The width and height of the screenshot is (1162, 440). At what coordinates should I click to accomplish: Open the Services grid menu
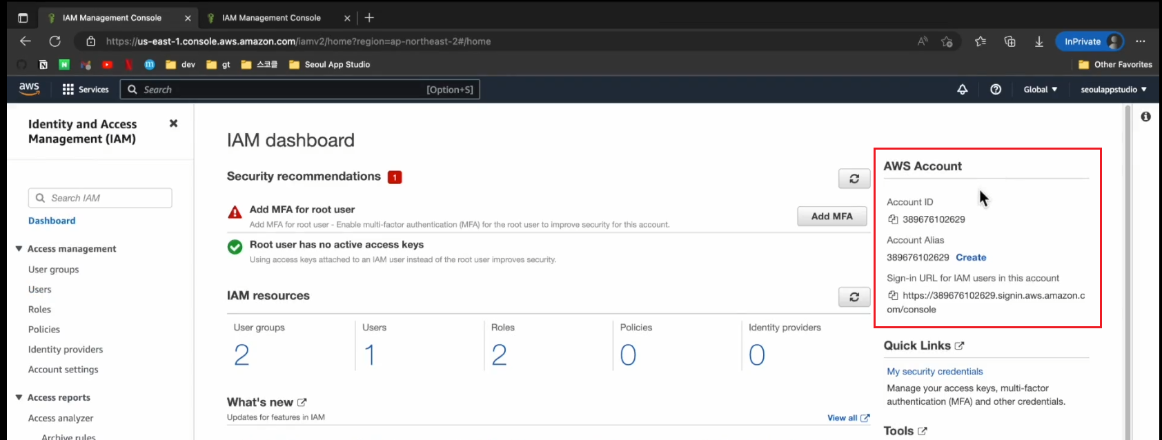(86, 90)
